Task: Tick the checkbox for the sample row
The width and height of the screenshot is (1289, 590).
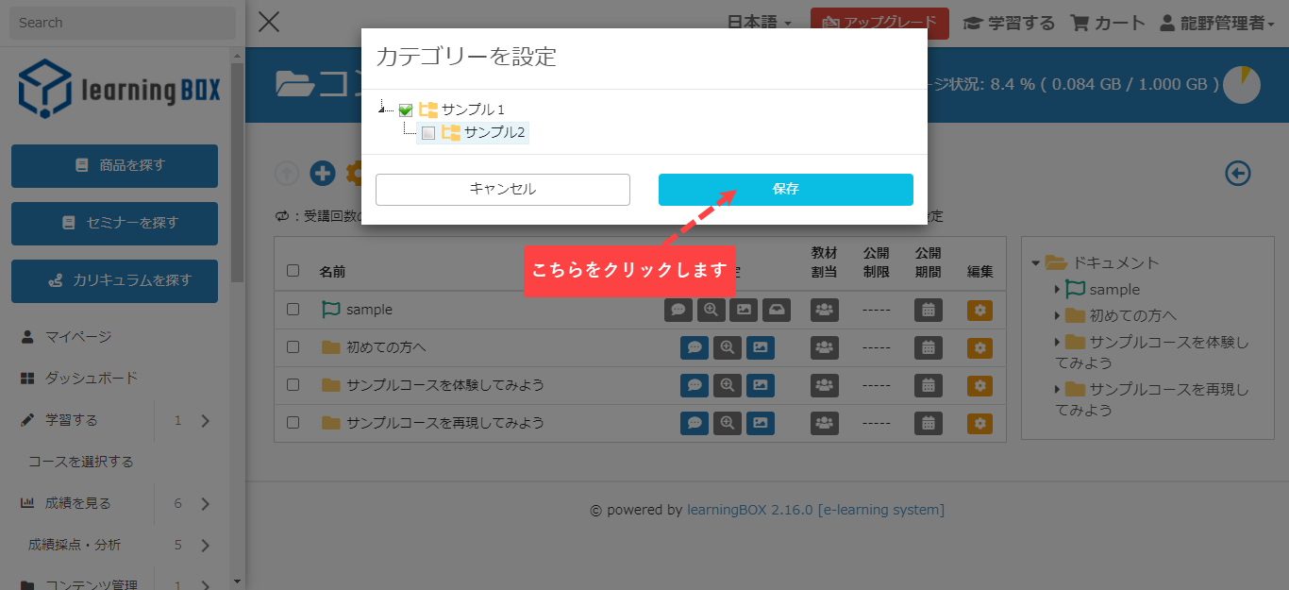Action: pyautogui.click(x=293, y=309)
